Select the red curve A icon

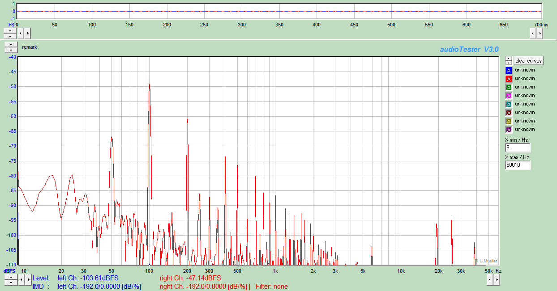pyautogui.click(x=509, y=79)
